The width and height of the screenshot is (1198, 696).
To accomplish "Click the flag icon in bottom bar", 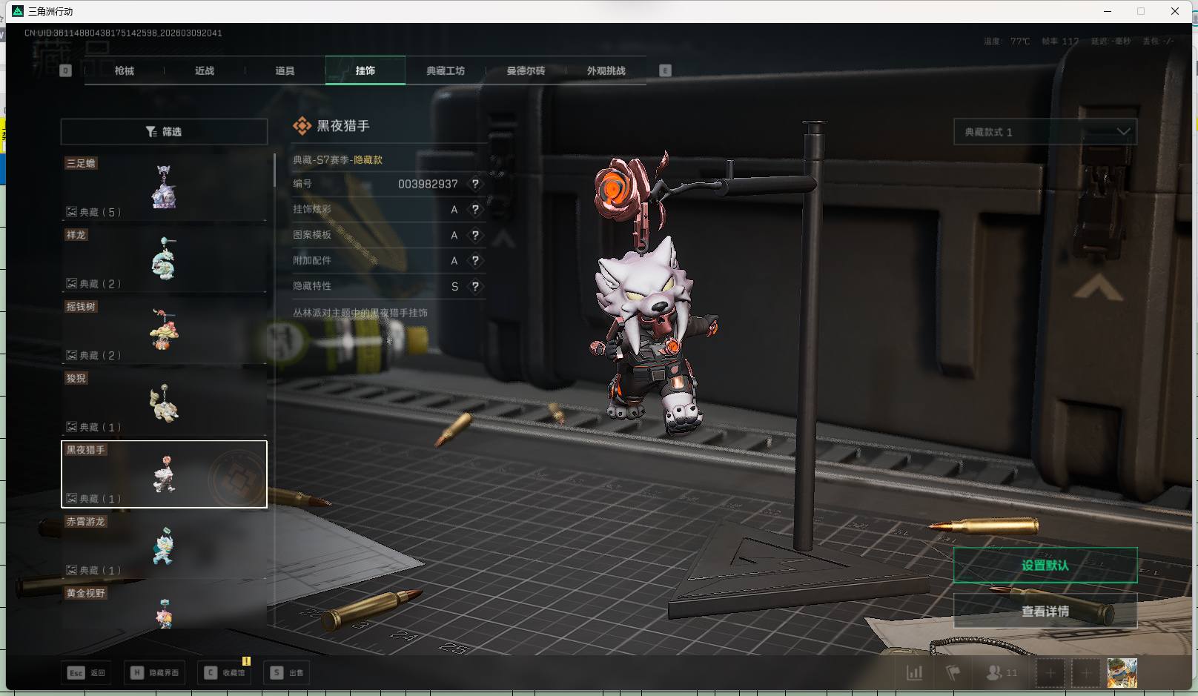I will 953,673.
